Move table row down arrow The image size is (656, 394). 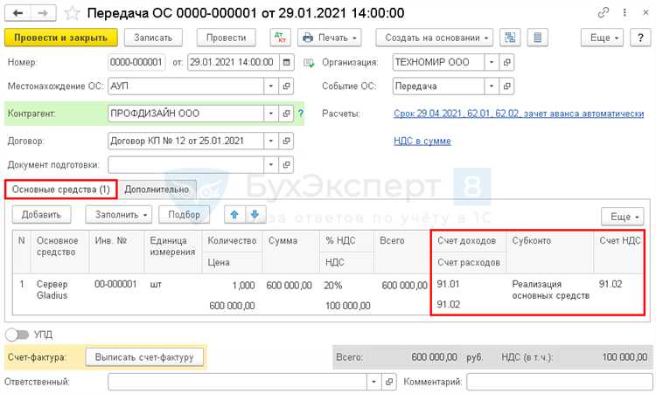pyautogui.click(x=255, y=215)
